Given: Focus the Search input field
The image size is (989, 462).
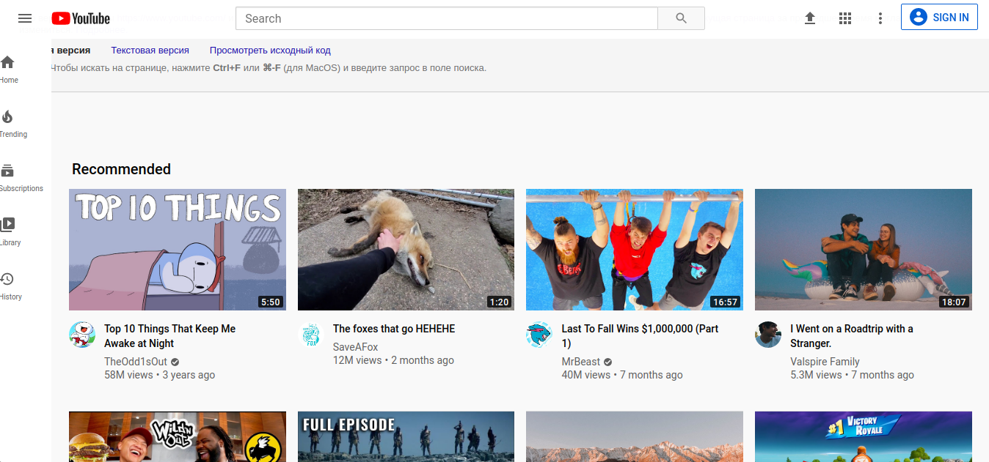Looking at the screenshot, I should (x=447, y=18).
